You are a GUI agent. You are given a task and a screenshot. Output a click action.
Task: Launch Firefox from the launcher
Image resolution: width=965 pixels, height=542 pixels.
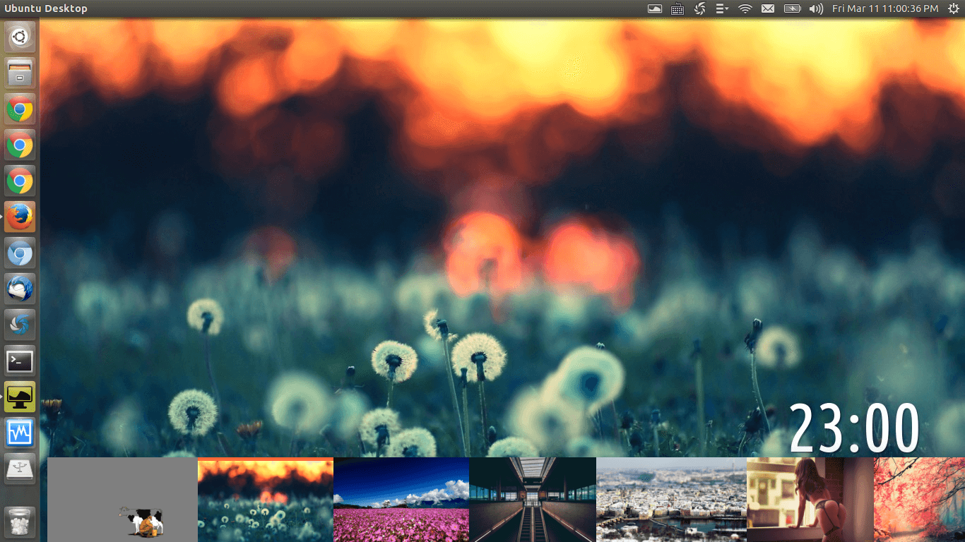coord(20,217)
